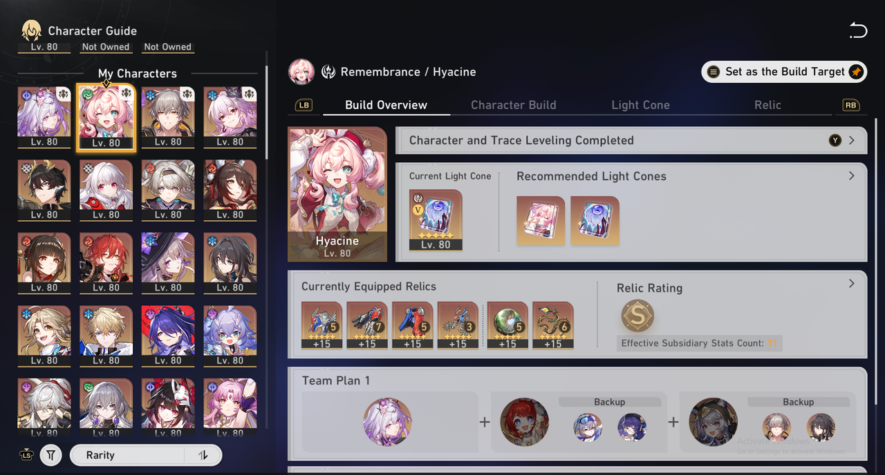Select the green planar sphere relic icon
The image size is (885, 475).
[507, 325]
